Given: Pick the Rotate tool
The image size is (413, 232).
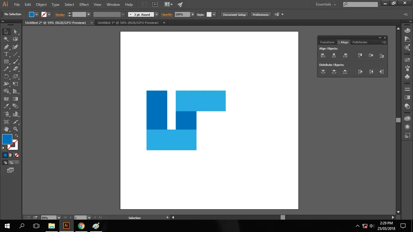Looking at the screenshot, I should (x=6, y=77).
